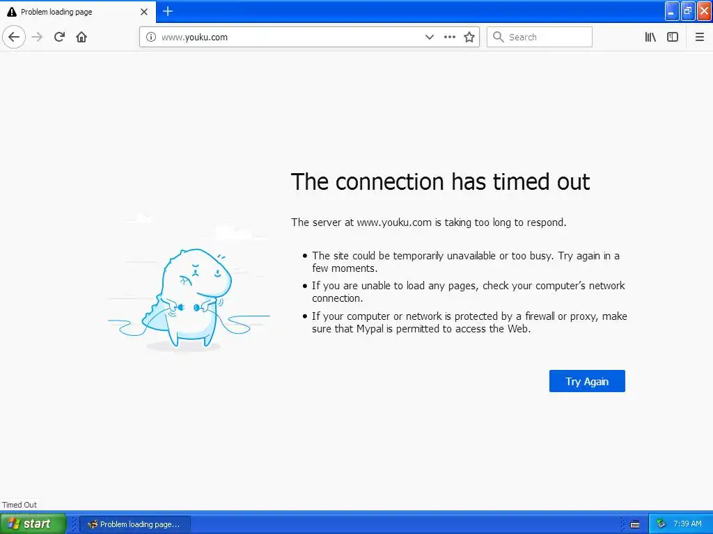Select Problem loading page taskbar item
The width and height of the screenshot is (713, 534).
pos(135,524)
